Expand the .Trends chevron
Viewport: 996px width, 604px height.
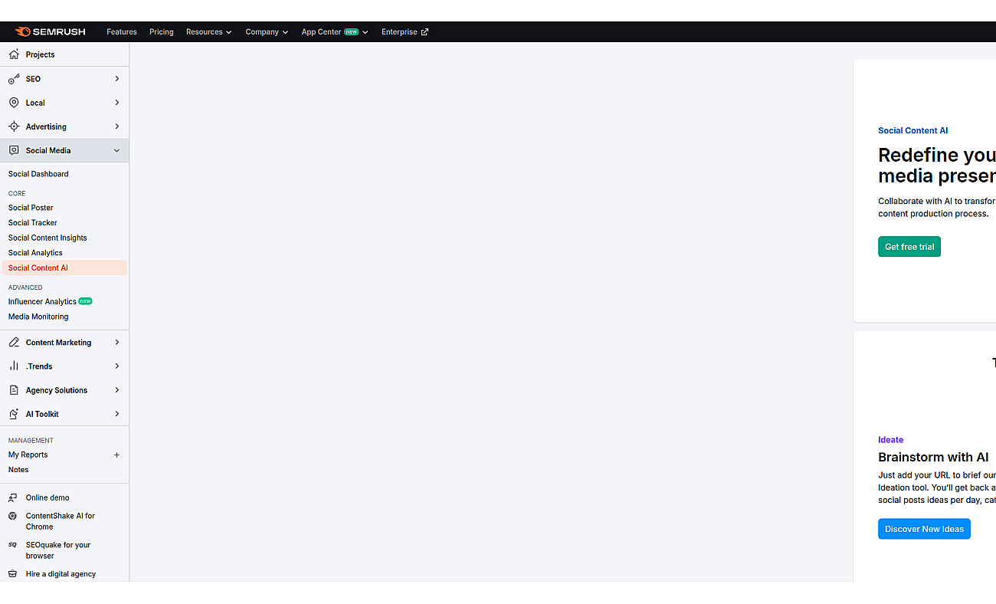(x=116, y=366)
